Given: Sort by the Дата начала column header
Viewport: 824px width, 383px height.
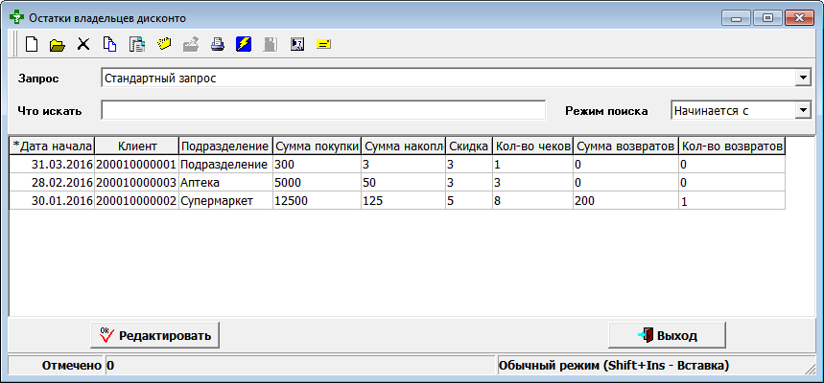Looking at the screenshot, I should (52, 146).
